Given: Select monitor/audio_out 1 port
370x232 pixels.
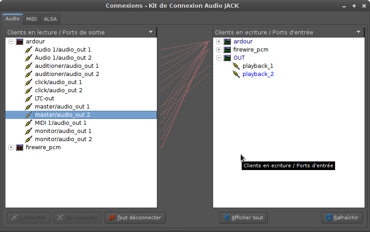Looking at the screenshot, I should (x=63, y=131).
